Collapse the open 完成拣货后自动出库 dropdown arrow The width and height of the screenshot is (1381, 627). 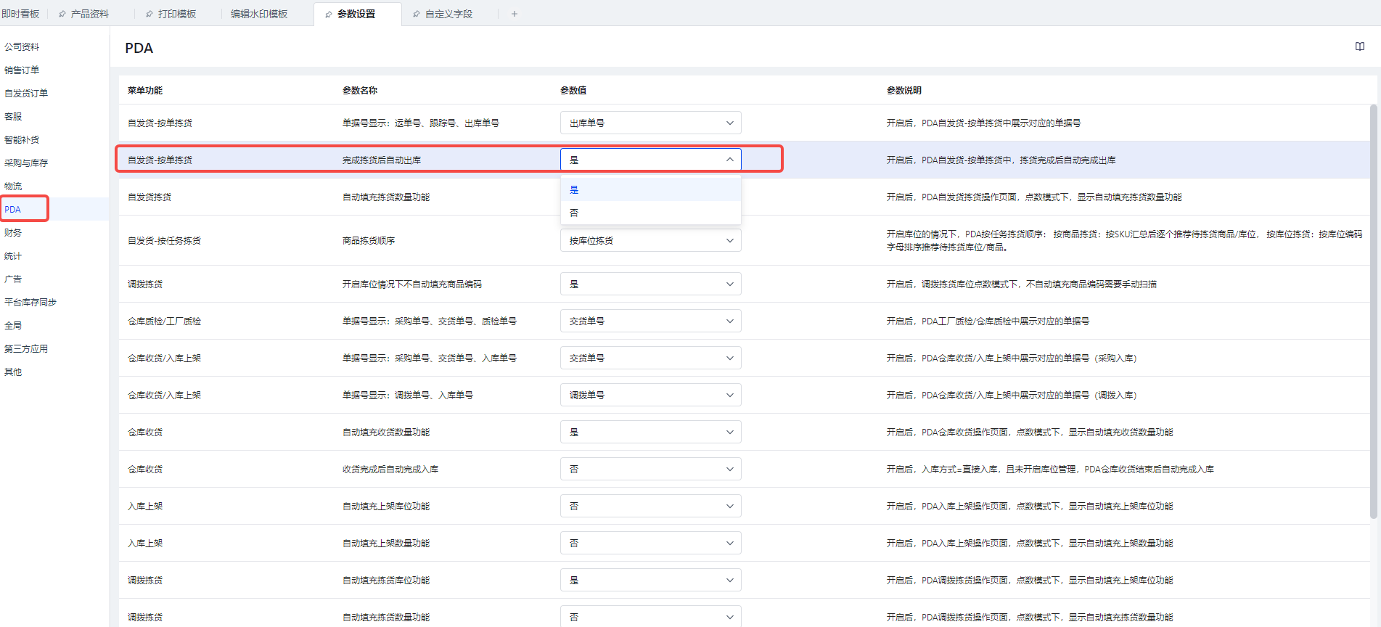click(x=729, y=160)
